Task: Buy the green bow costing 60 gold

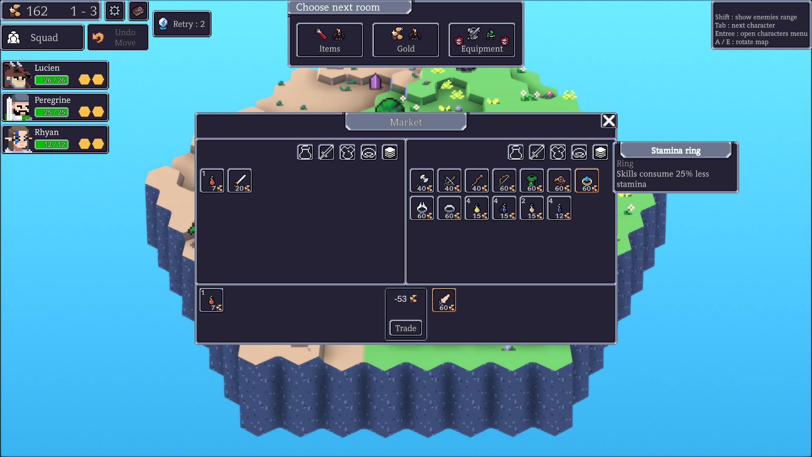Action: 505,181
